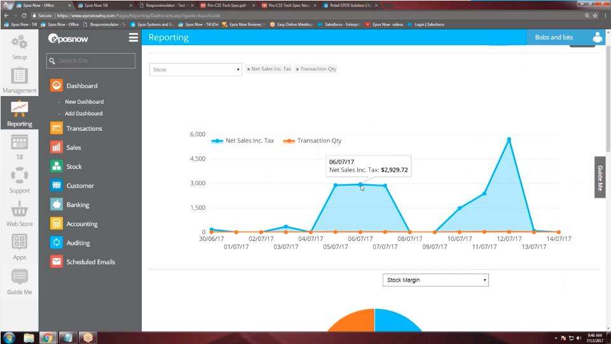Open the Apps grid icon
Viewport: 611px width, 344px height.
coord(19,242)
